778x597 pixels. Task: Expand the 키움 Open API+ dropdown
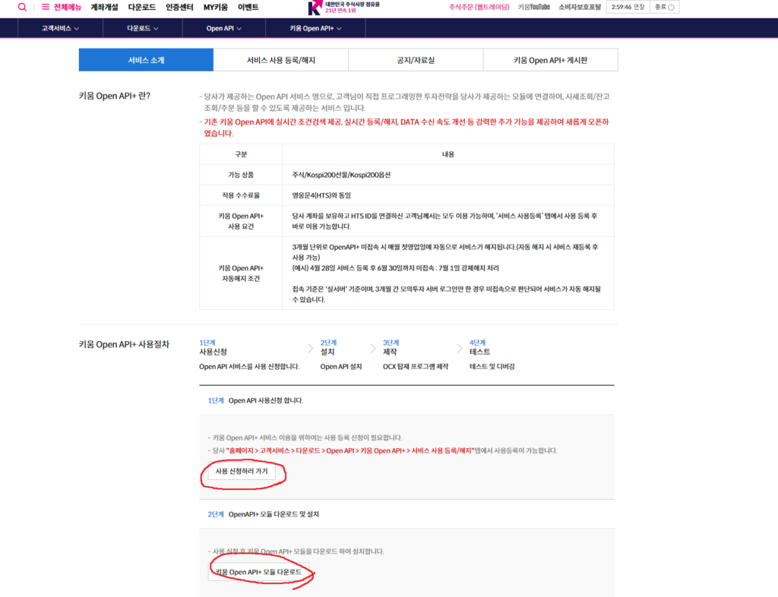click(x=315, y=28)
